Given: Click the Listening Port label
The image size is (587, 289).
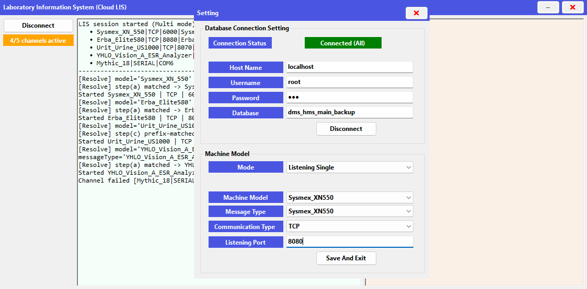Looking at the screenshot, I should pyautogui.click(x=246, y=242).
